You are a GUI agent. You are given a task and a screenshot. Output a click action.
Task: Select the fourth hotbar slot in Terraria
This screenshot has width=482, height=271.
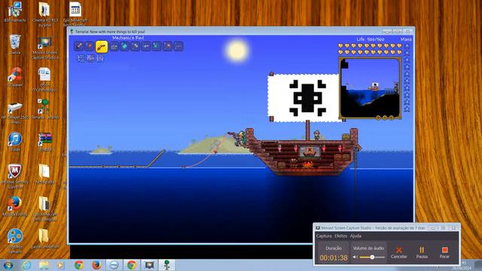click(114, 47)
